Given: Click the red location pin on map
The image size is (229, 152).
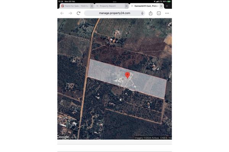Looking at the screenshot, I should pos(127,75).
